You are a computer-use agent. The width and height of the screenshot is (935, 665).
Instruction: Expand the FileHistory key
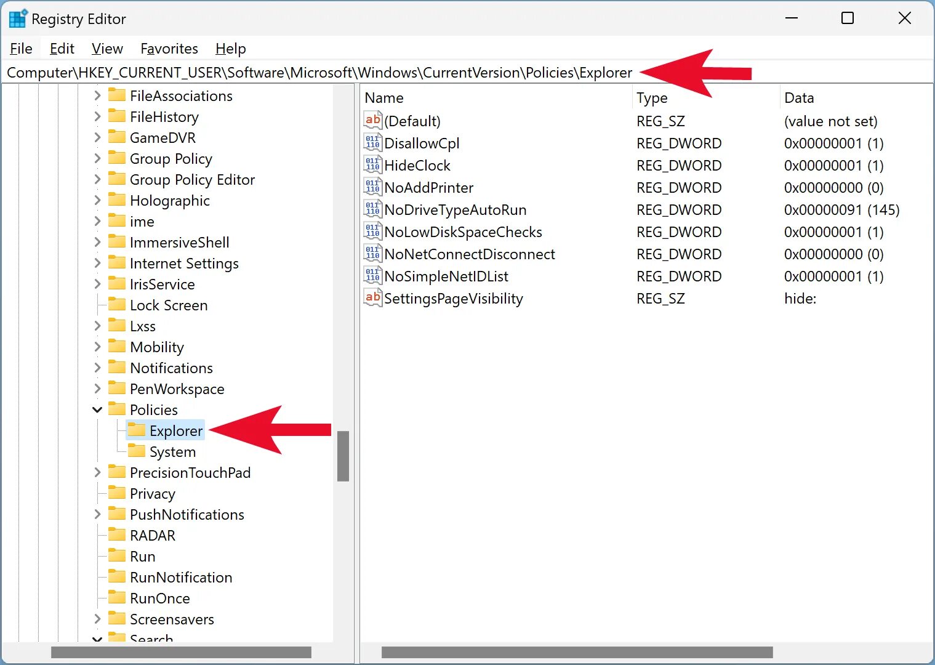click(97, 116)
